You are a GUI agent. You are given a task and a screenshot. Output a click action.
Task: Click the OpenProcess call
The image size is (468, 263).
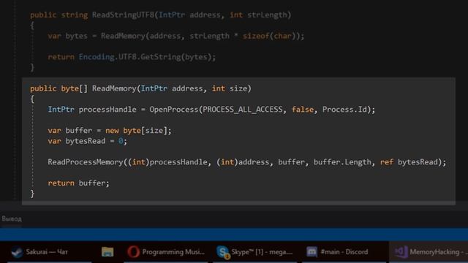(x=174, y=110)
